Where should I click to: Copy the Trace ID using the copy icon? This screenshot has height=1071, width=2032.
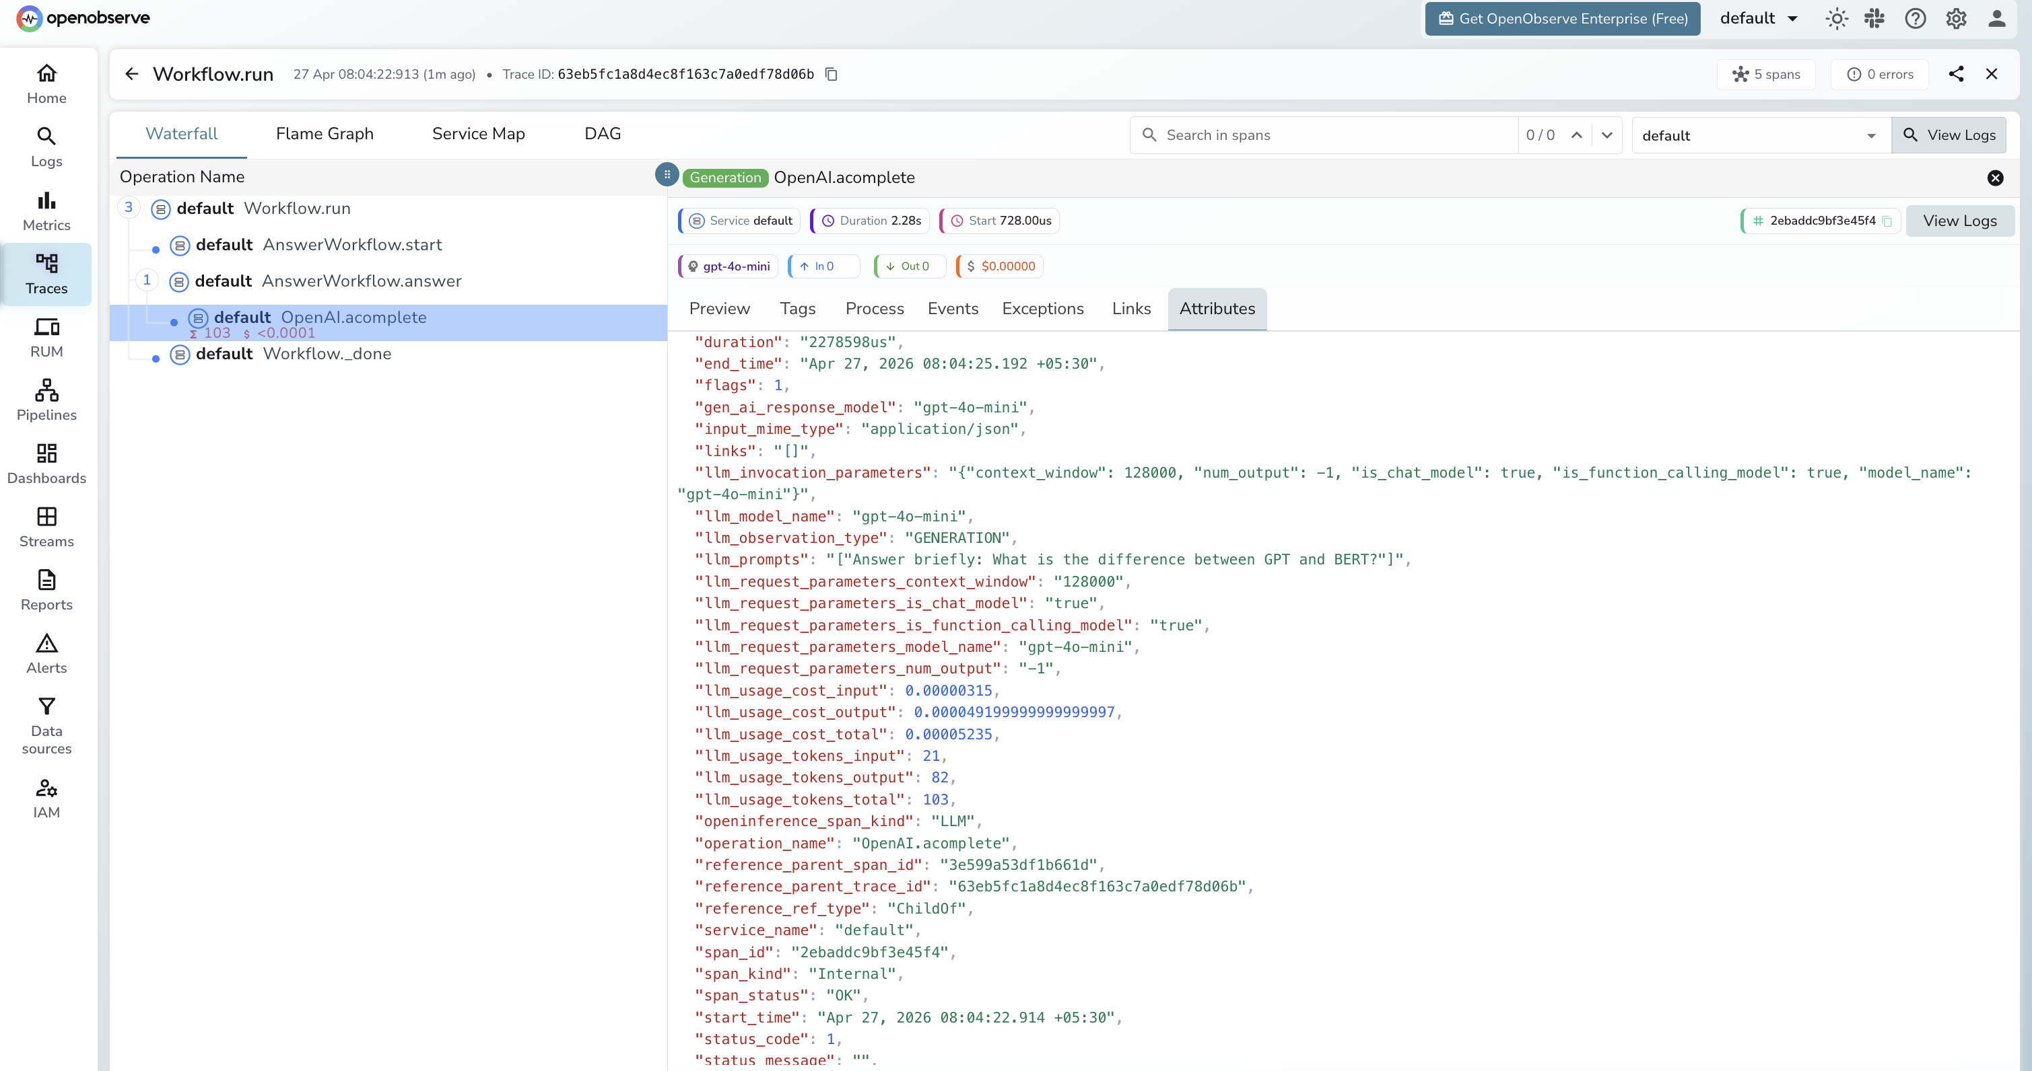point(831,74)
